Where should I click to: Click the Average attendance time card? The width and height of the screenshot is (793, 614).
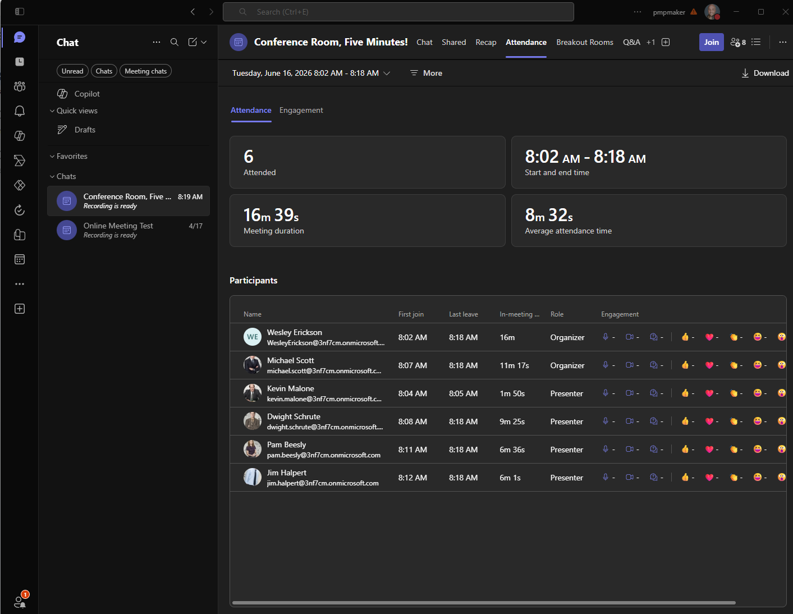coord(649,221)
